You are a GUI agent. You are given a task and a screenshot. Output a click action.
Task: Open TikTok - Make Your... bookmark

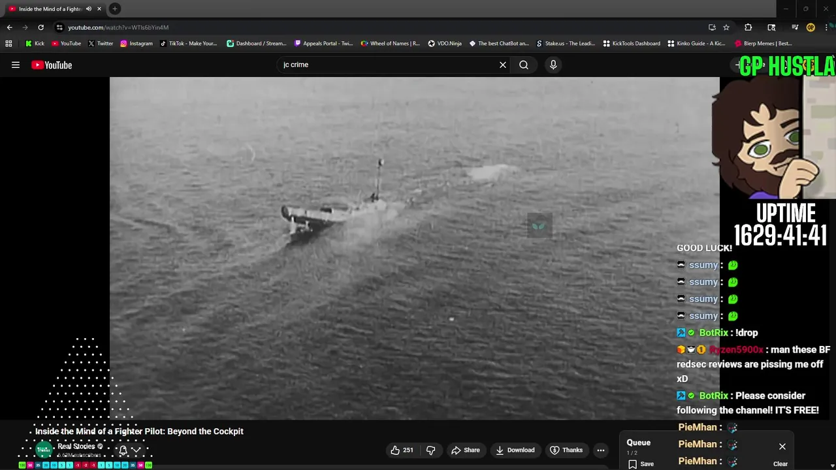188,44
